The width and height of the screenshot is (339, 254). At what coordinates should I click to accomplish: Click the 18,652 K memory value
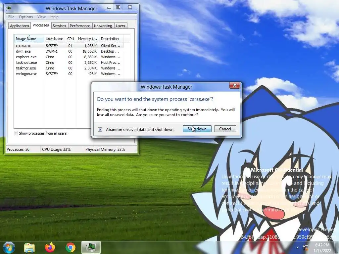pyautogui.click(x=89, y=51)
